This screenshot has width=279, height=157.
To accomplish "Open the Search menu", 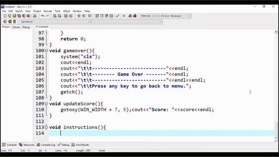I will [x=19, y=11].
